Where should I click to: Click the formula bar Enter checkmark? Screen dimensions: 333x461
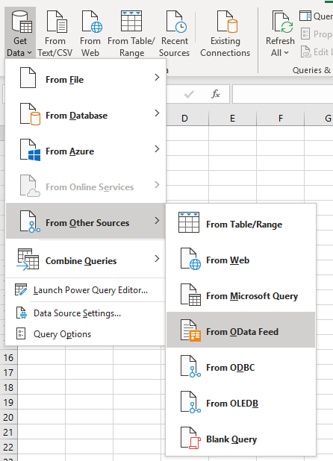pos(189,95)
